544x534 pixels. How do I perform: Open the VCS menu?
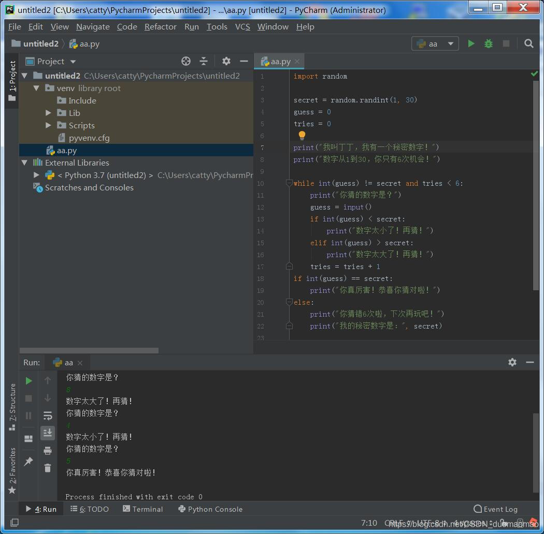(242, 27)
